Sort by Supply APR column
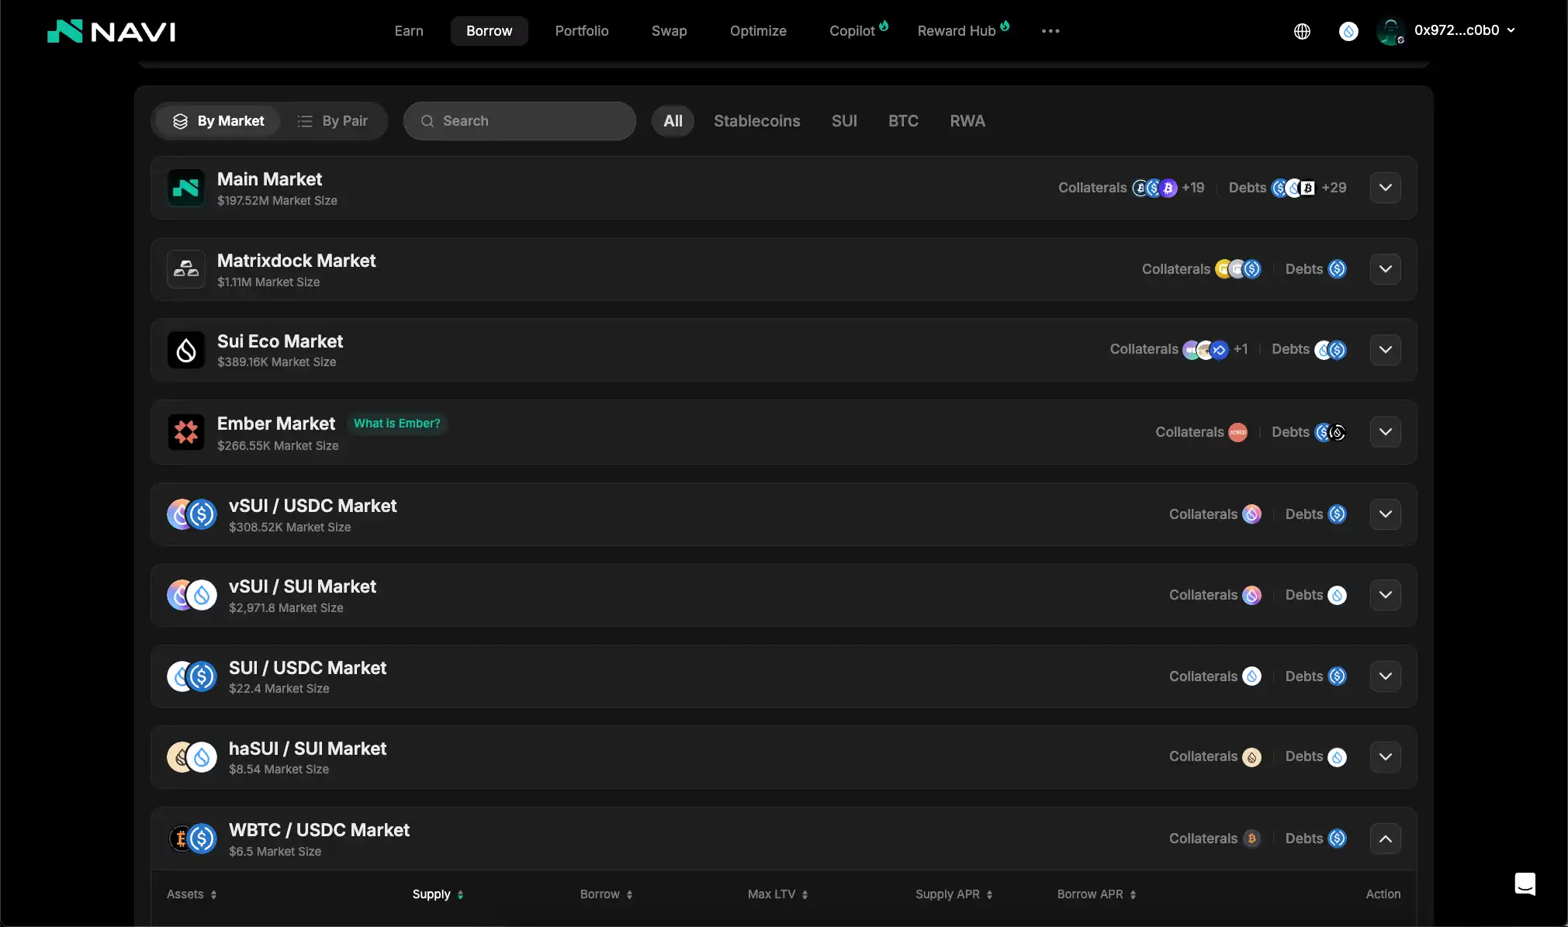The width and height of the screenshot is (1568, 927). [x=954, y=894]
